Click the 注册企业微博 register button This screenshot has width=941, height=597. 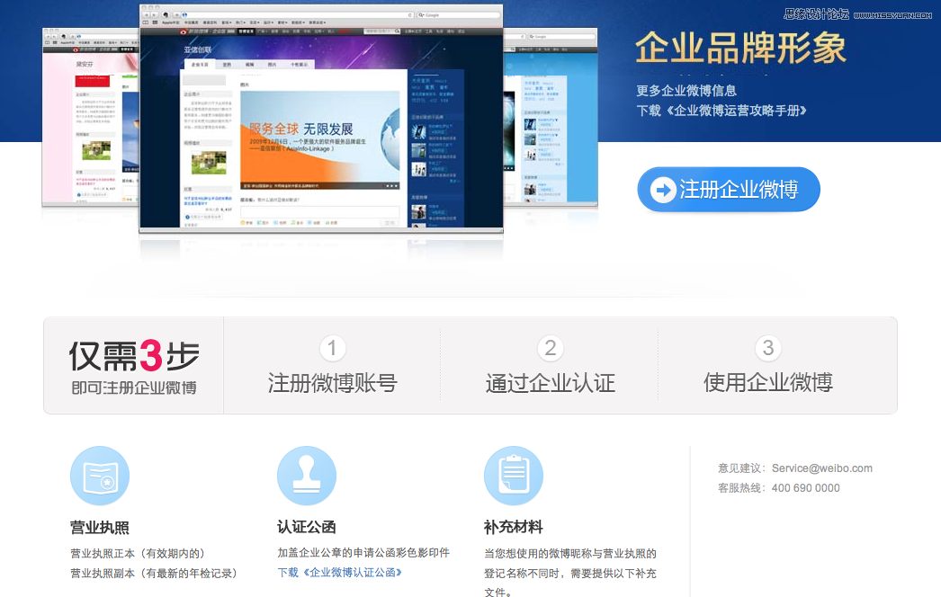tap(729, 190)
